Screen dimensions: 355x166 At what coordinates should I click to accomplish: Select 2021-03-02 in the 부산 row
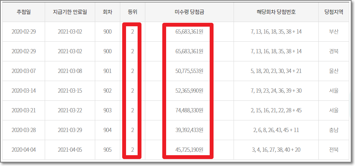tap(70, 32)
